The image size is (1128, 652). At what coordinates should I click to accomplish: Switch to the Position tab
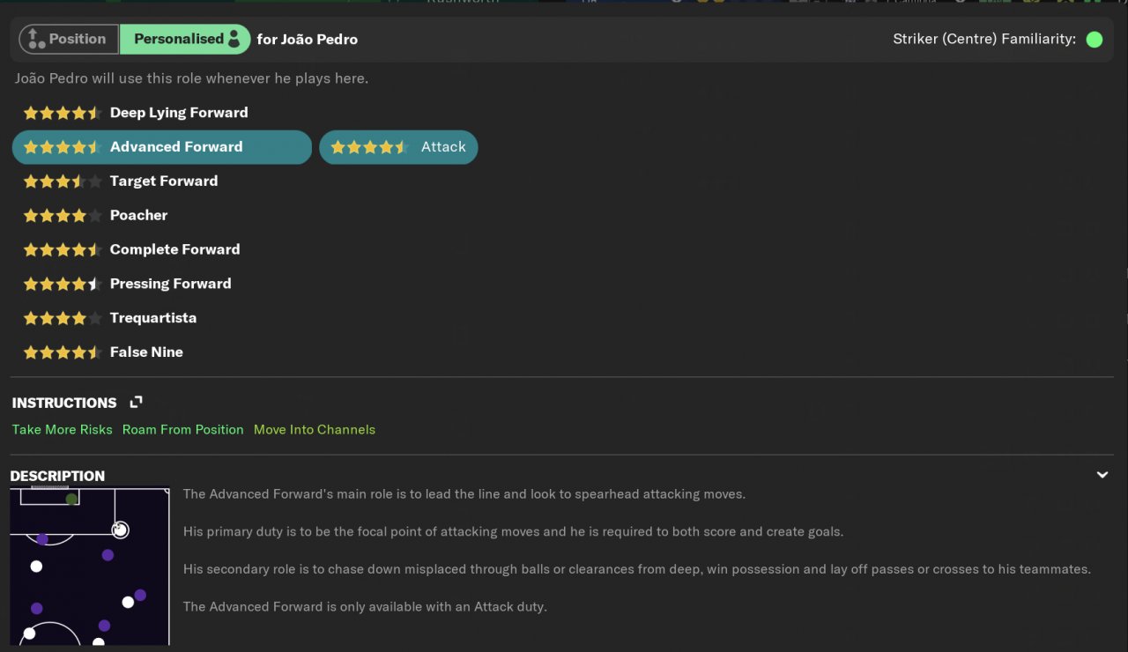(69, 39)
